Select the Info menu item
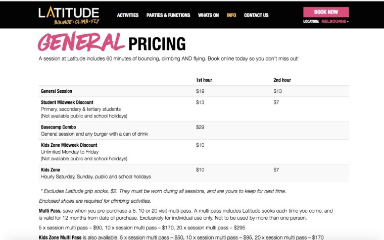384x240 pixels. (231, 15)
